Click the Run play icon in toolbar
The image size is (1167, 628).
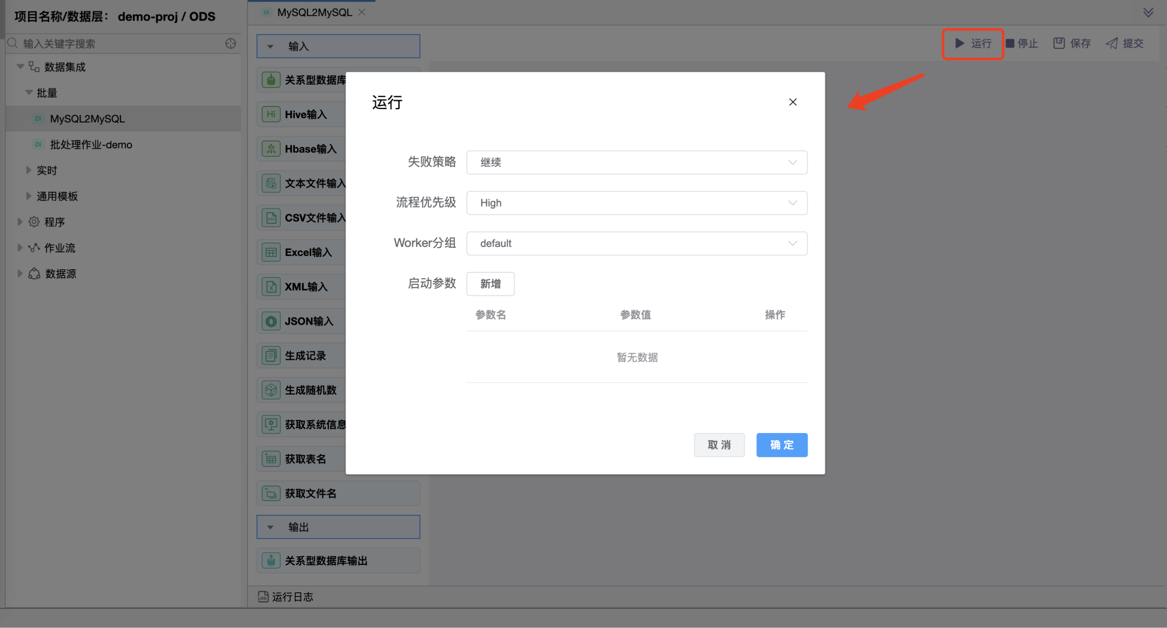tap(959, 43)
